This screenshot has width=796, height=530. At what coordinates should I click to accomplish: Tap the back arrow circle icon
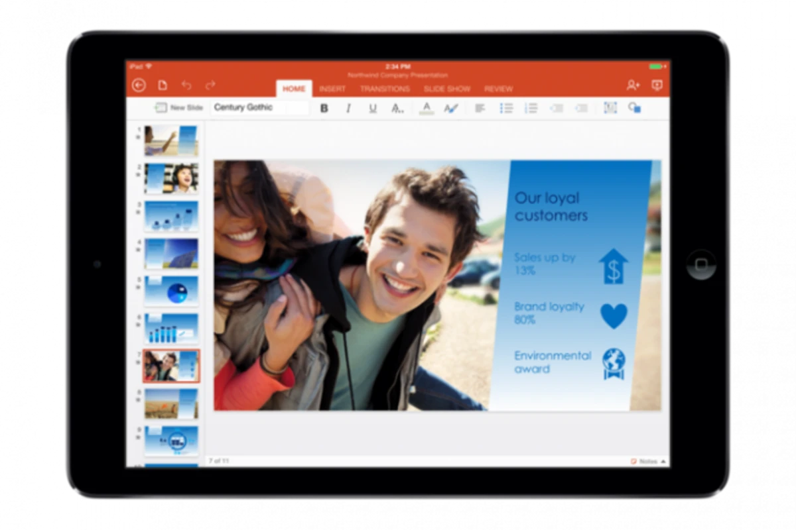(139, 85)
